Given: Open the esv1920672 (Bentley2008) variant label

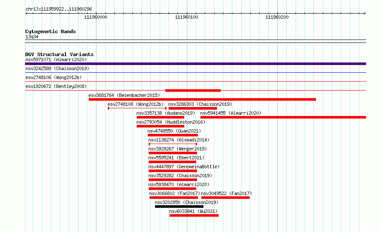Looking at the screenshot, I should click(x=56, y=86).
